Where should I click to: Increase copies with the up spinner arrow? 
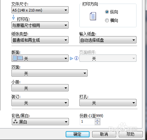(x=97, y=120)
